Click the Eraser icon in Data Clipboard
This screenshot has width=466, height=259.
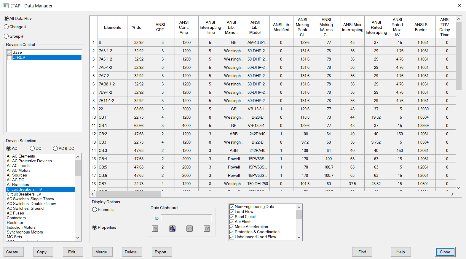207,228
